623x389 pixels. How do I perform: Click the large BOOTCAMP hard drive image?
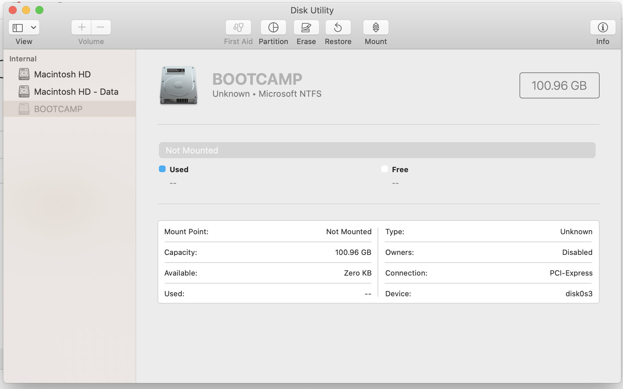click(179, 85)
